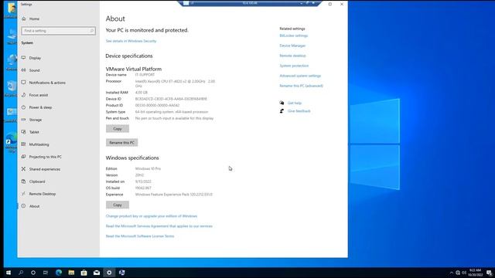Click the Settings gear on the taskbar
This screenshot has width=495, height=278.
click(x=109, y=273)
